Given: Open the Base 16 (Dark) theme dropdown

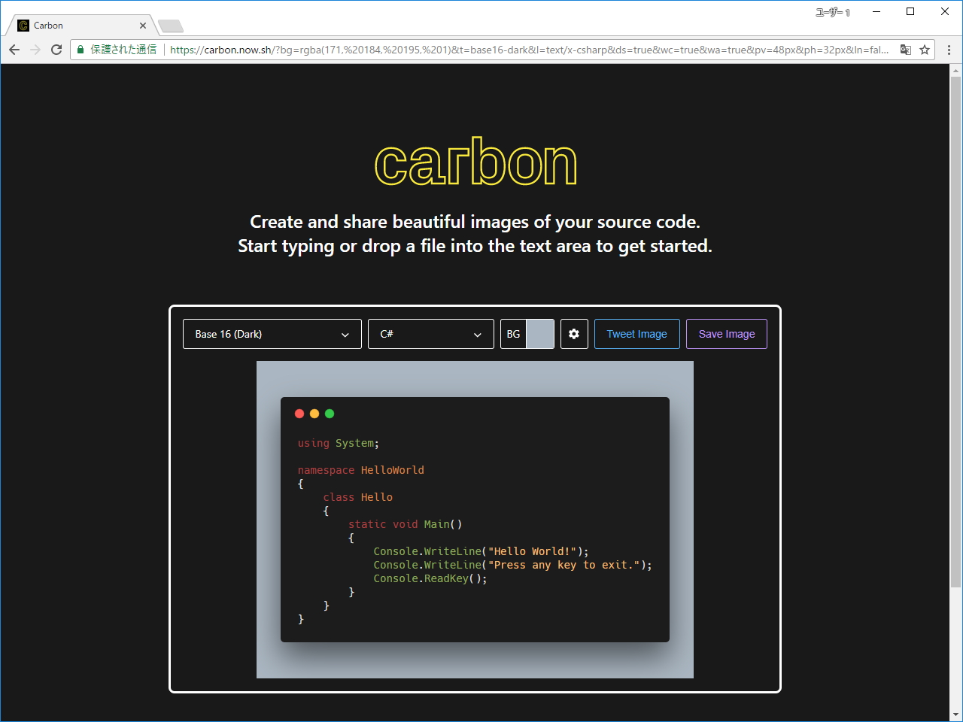Looking at the screenshot, I should pyautogui.click(x=272, y=334).
